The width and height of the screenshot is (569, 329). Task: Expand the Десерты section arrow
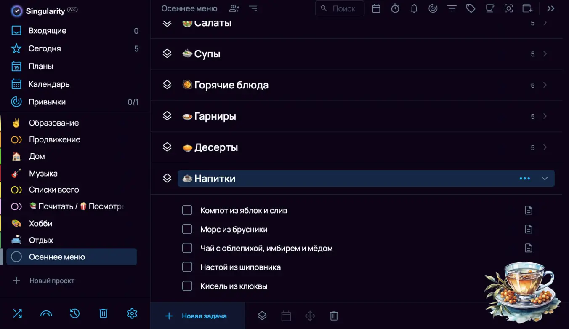[545, 147]
